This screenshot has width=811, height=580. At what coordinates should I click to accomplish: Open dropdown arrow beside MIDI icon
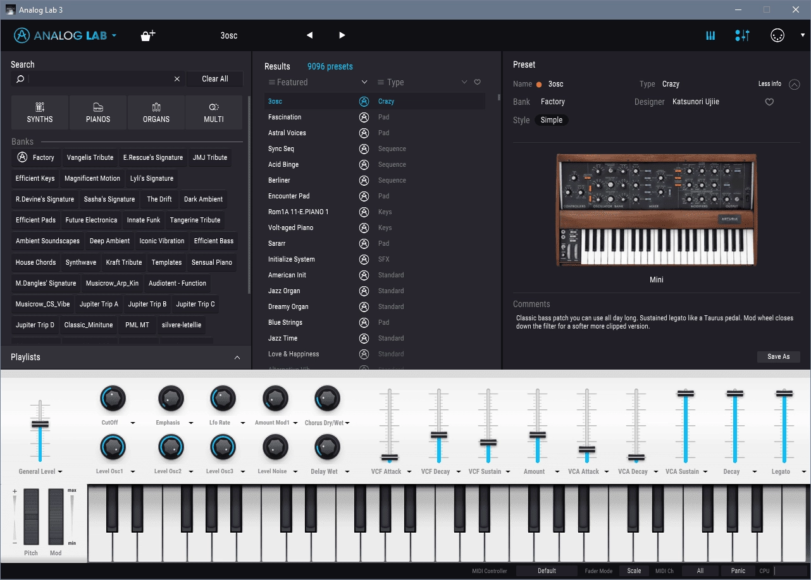tap(803, 35)
